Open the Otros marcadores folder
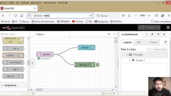This screenshot has height=96, width=171. click(x=161, y=22)
